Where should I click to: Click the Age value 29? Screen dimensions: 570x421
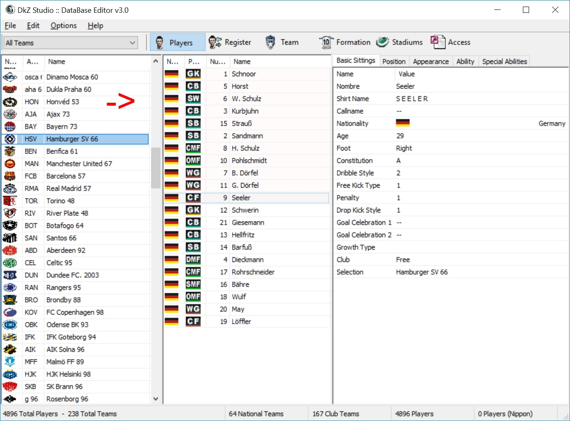point(400,136)
